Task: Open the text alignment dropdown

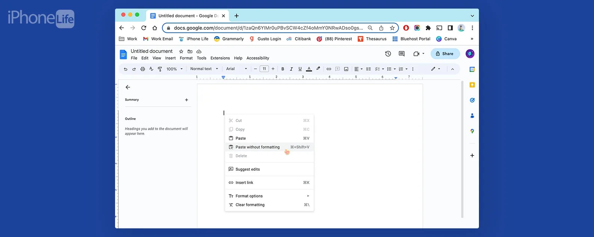Action: [358, 69]
